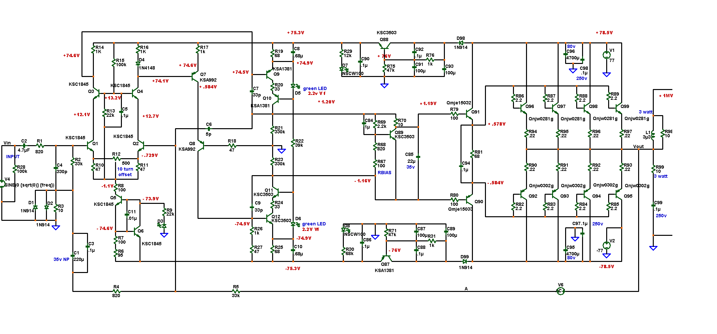Select the C6 5p capacitor symbol
Screen dimensions: 717x334
coord(209,129)
